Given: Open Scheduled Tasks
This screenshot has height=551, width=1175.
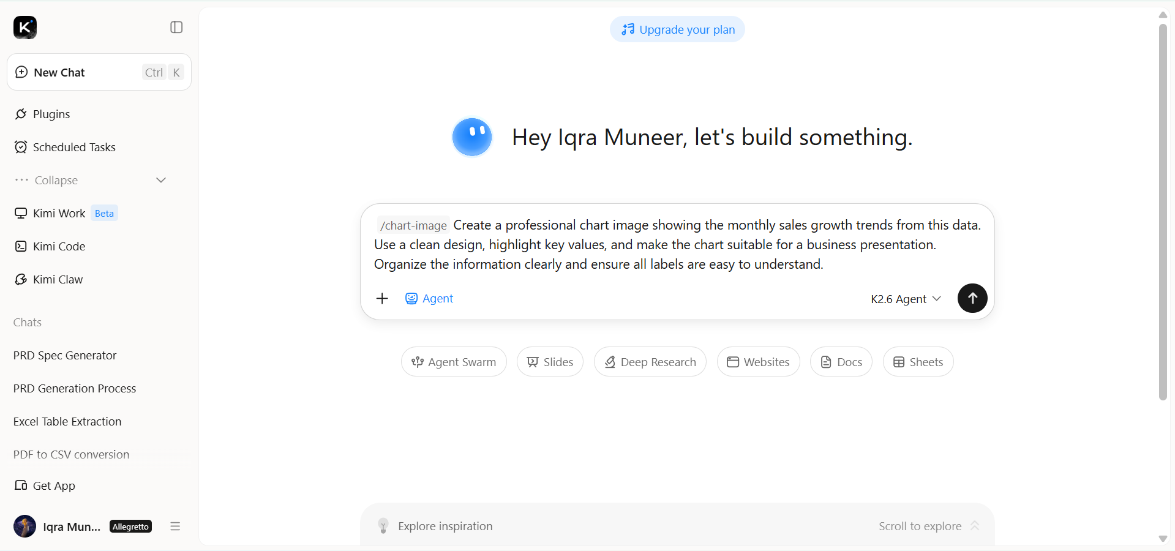Looking at the screenshot, I should (x=74, y=147).
